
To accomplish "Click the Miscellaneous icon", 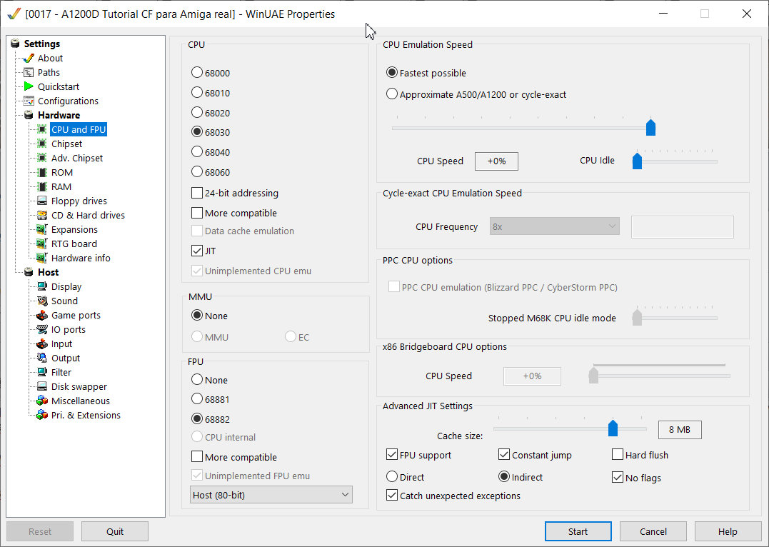I will click(x=42, y=401).
